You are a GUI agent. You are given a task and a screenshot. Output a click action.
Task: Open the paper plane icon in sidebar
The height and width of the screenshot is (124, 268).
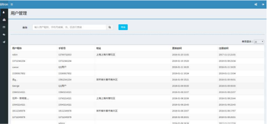coord(4,42)
